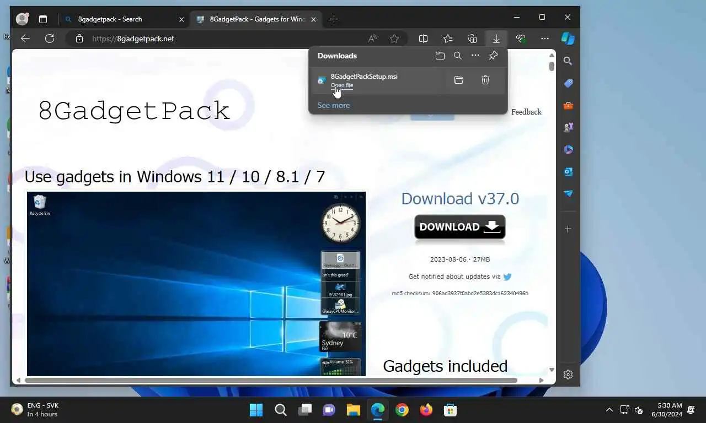706x423 pixels.
Task: Close the 8gadgetpack - Search tab
Action: click(x=181, y=19)
